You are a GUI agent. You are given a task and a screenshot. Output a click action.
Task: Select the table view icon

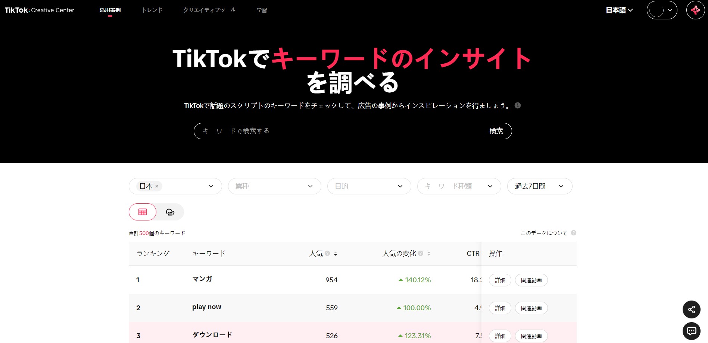tap(142, 212)
